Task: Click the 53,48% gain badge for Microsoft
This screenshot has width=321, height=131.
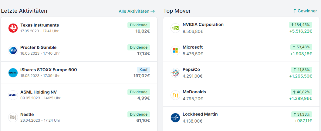Action: click(x=301, y=47)
